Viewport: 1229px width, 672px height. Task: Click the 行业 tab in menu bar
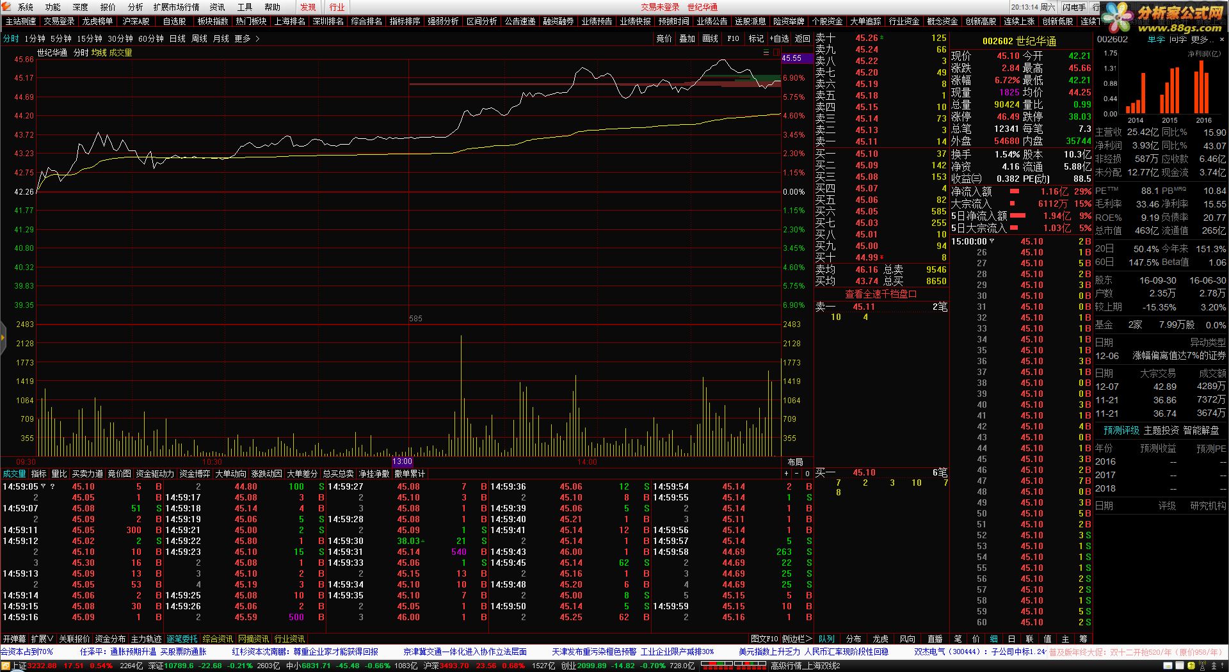pos(337,7)
